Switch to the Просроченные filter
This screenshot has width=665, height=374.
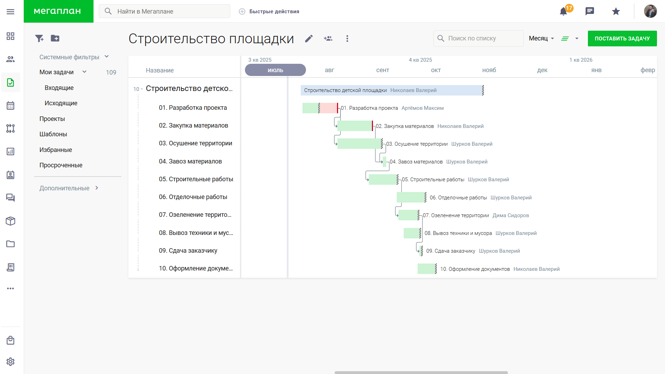click(x=61, y=165)
